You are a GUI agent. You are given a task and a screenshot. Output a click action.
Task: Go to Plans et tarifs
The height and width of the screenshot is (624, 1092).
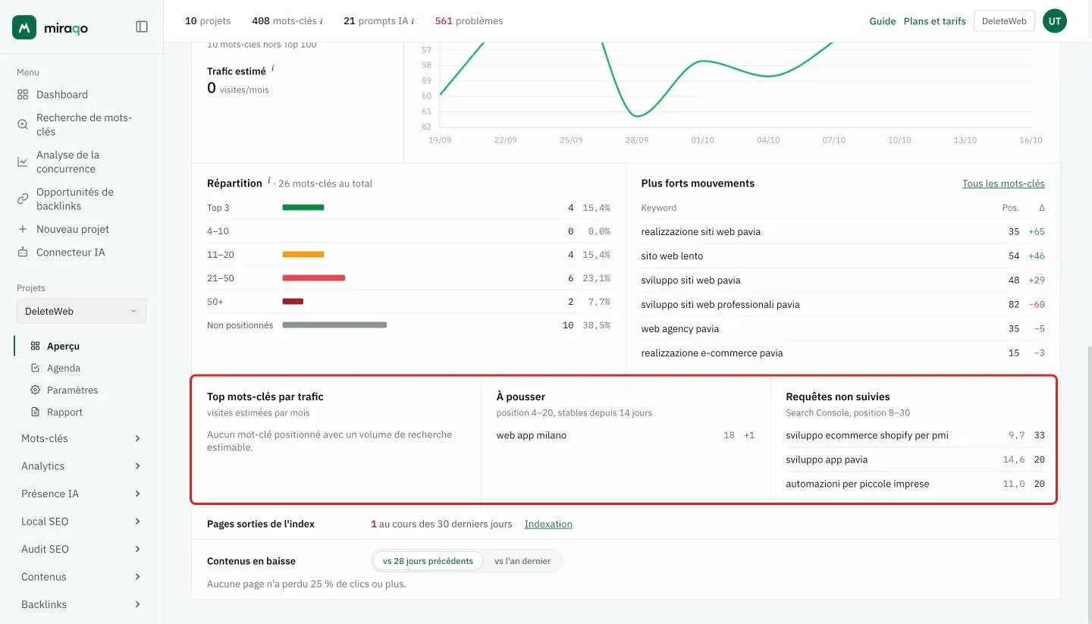coord(935,21)
